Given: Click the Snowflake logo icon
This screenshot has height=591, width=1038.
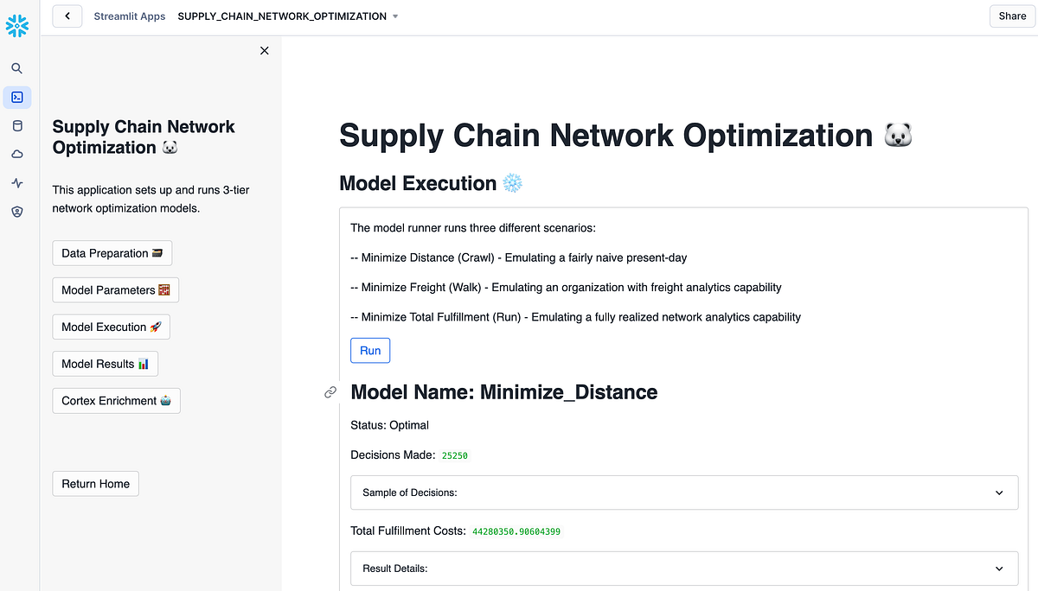Looking at the screenshot, I should [17, 26].
